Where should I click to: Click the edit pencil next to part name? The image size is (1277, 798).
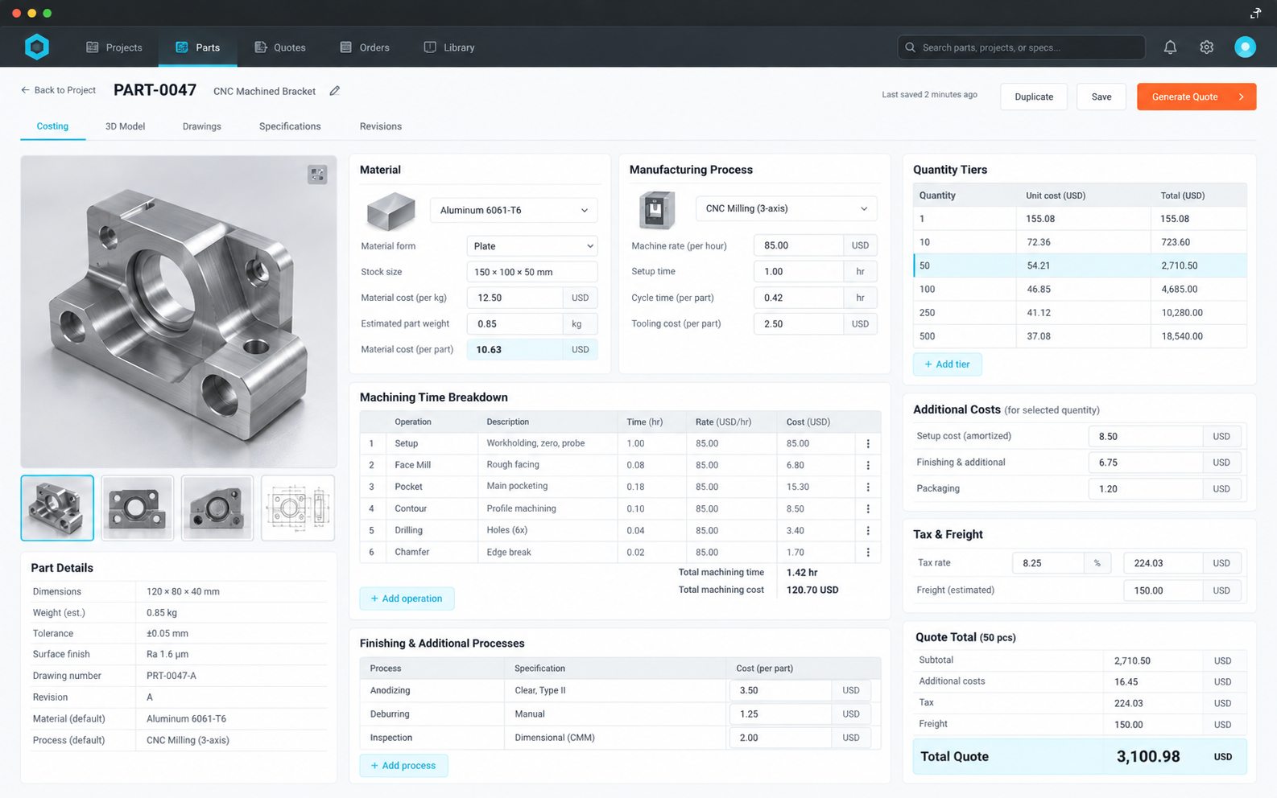[x=335, y=91]
